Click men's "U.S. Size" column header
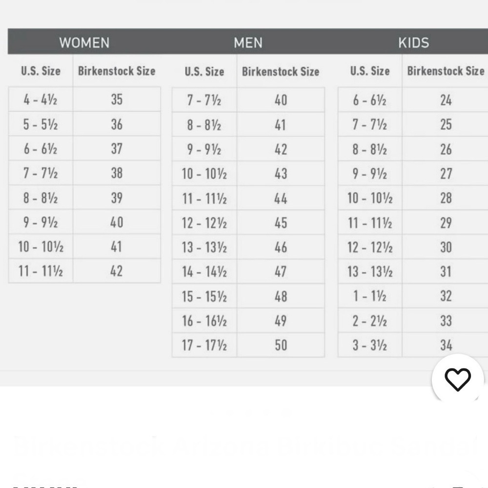Image resolution: width=488 pixels, height=488 pixels. point(204,71)
